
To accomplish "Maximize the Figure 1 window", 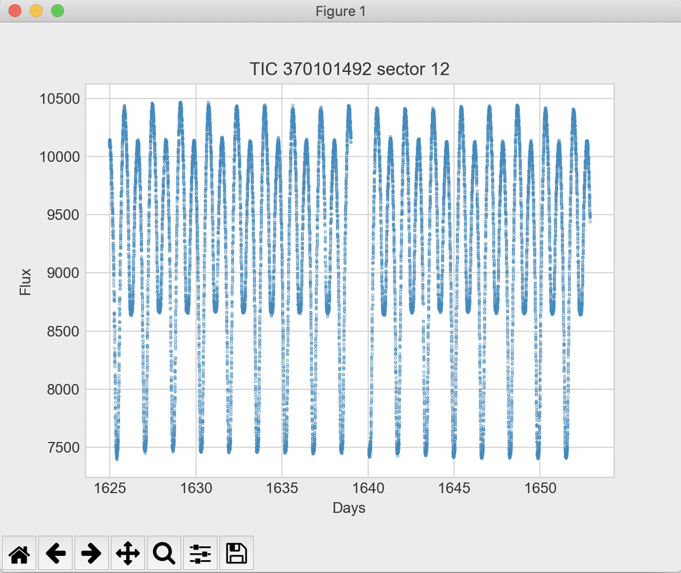I will [58, 11].
